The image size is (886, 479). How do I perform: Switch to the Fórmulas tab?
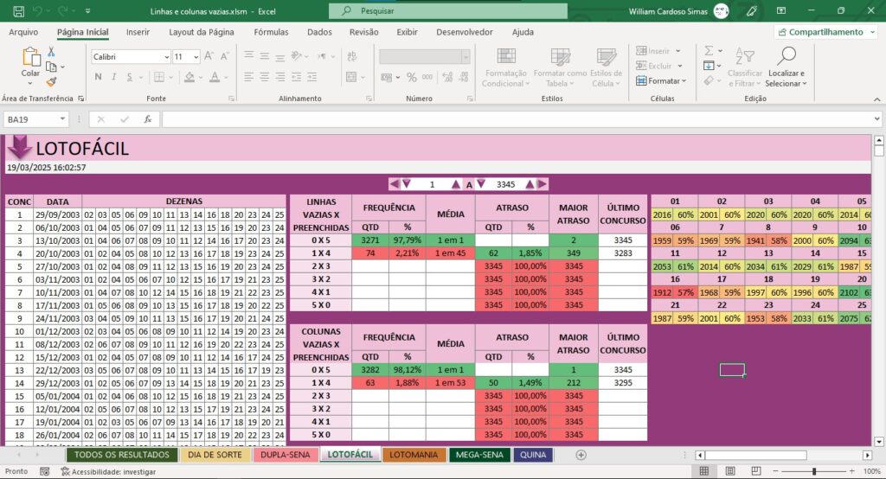[271, 32]
